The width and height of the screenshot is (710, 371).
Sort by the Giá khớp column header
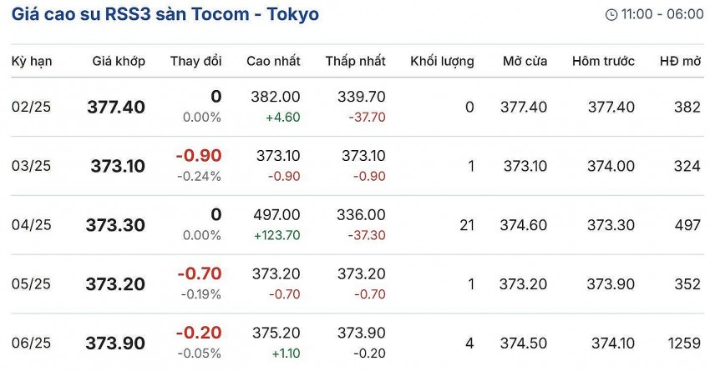119,62
